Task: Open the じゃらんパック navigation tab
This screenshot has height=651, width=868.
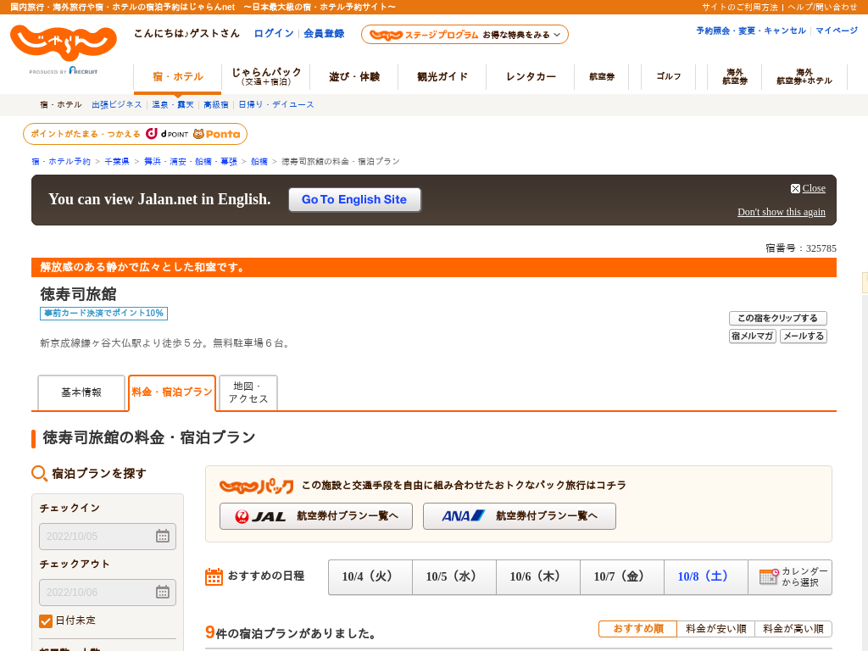Action: pyautogui.click(x=266, y=76)
